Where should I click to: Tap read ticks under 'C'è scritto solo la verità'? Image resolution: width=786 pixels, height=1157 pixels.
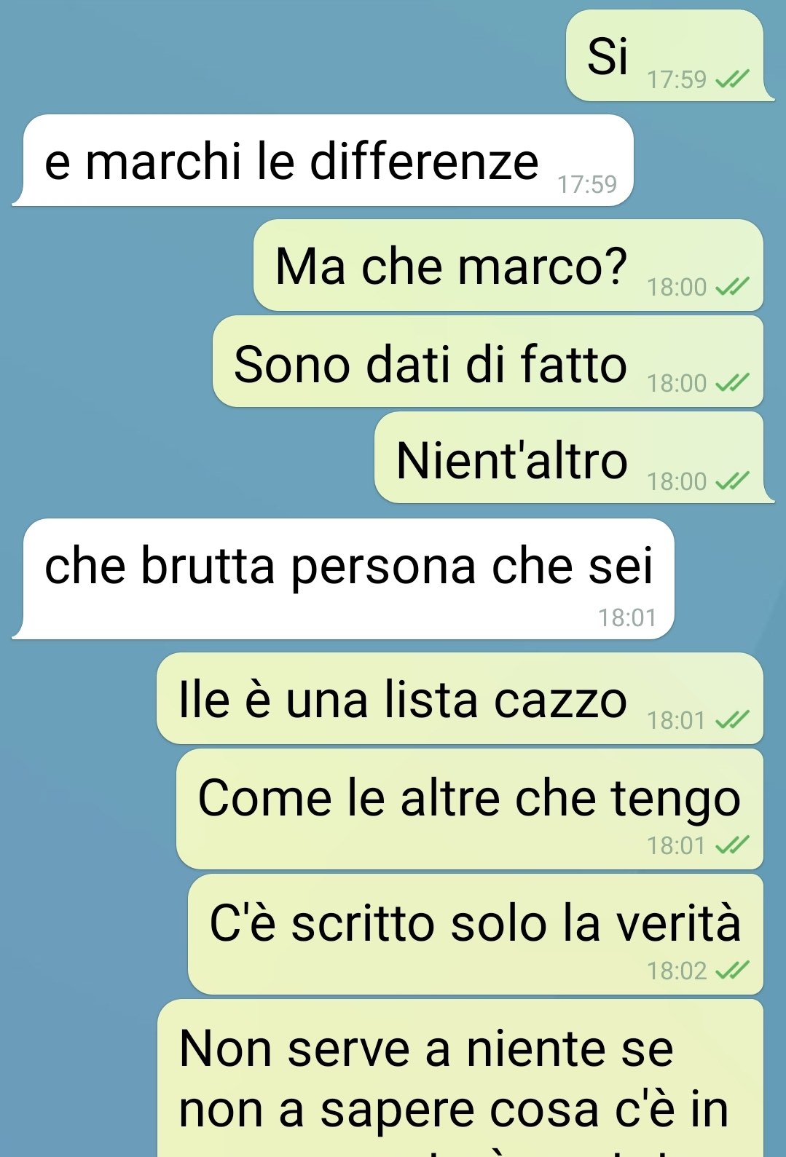coord(732,971)
